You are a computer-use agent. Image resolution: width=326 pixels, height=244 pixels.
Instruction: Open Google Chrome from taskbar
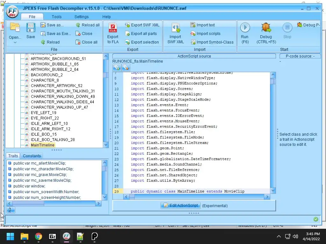(x=39, y=236)
